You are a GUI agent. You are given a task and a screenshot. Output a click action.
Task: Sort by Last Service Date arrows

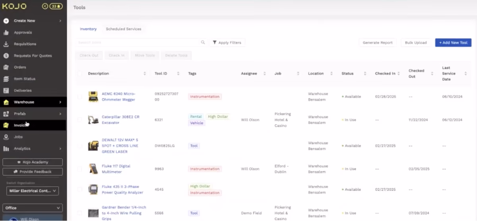(x=465, y=73)
